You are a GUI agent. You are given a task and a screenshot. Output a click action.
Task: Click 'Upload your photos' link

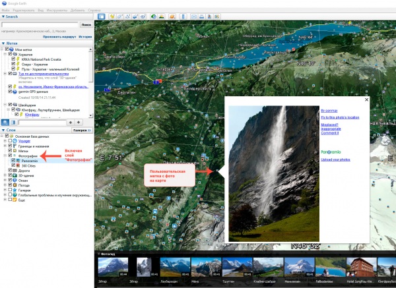tap(335, 159)
